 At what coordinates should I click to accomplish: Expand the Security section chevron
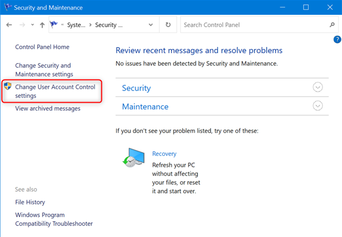(318, 87)
